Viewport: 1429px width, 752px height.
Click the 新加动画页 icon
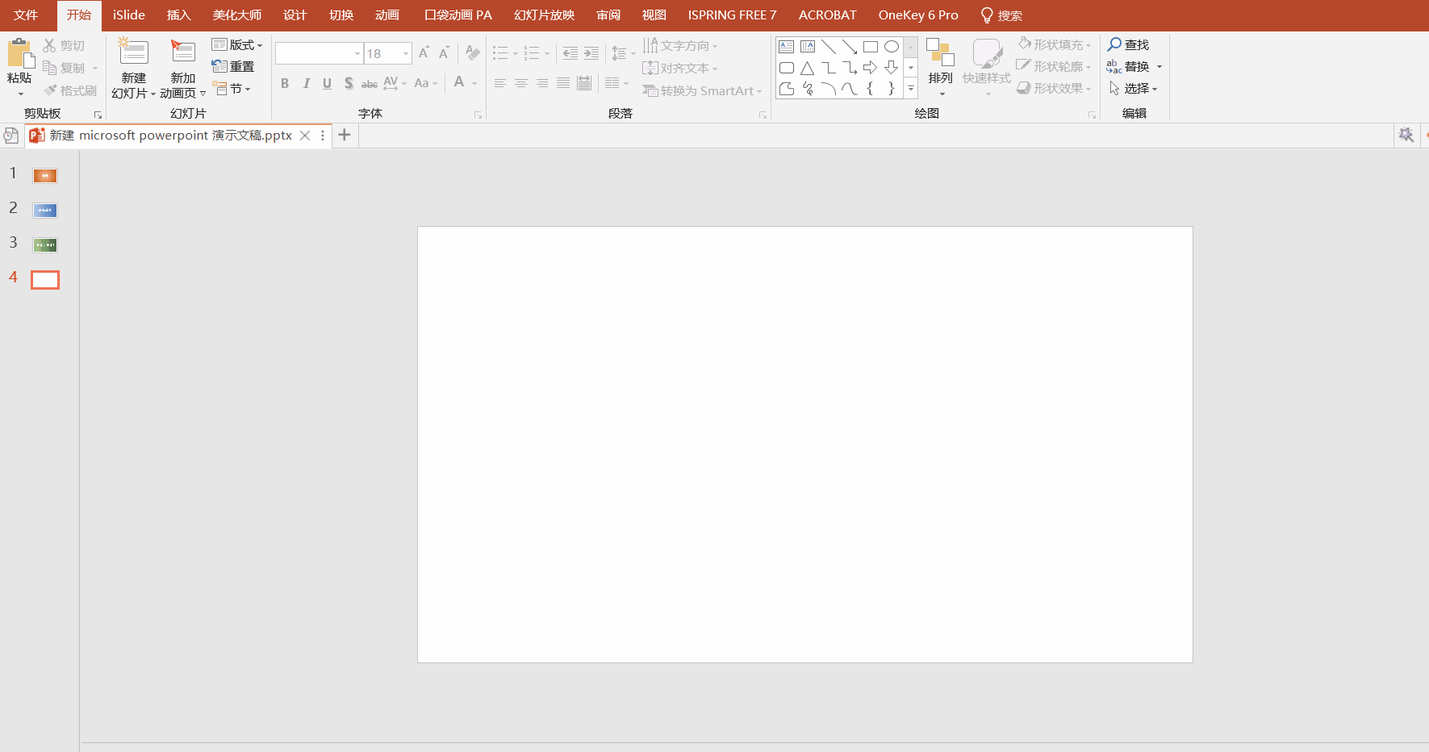(x=183, y=52)
